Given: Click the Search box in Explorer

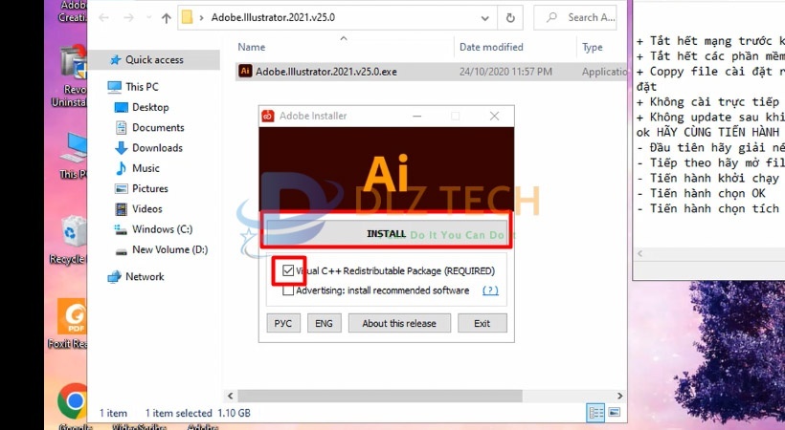Looking at the screenshot, I should tap(579, 17).
